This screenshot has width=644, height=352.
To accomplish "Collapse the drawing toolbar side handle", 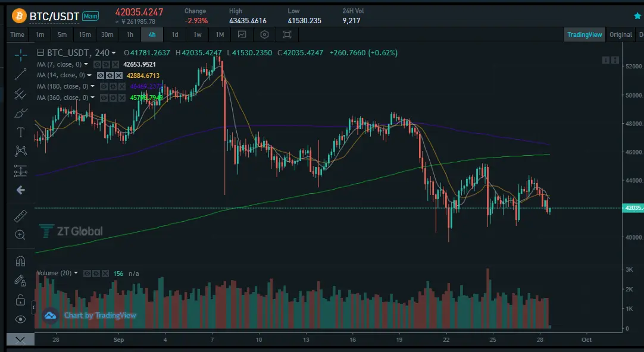I will coord(33,307).
